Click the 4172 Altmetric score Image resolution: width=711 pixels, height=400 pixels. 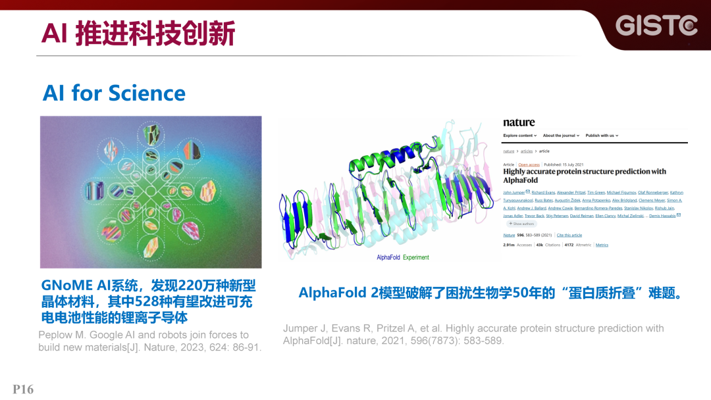point(578,245)
